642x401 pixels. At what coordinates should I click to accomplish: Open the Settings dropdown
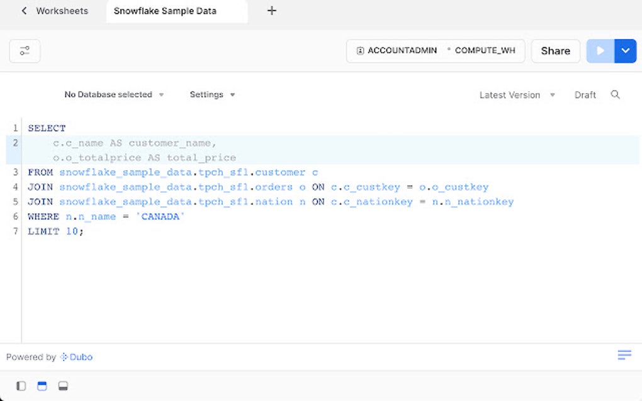click(x=212, y=95)
